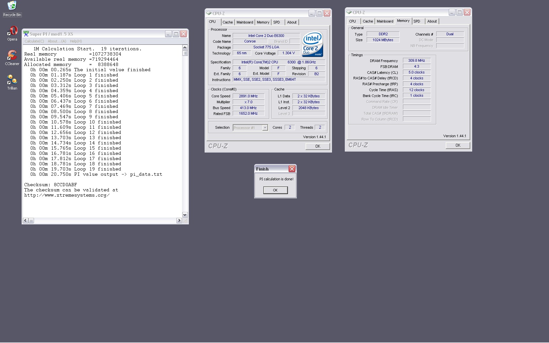The height and width of the screenshot is (343, 549).
Task: Expand the Processor #1 selection dropdown
Action: click(x=265, y=128)
